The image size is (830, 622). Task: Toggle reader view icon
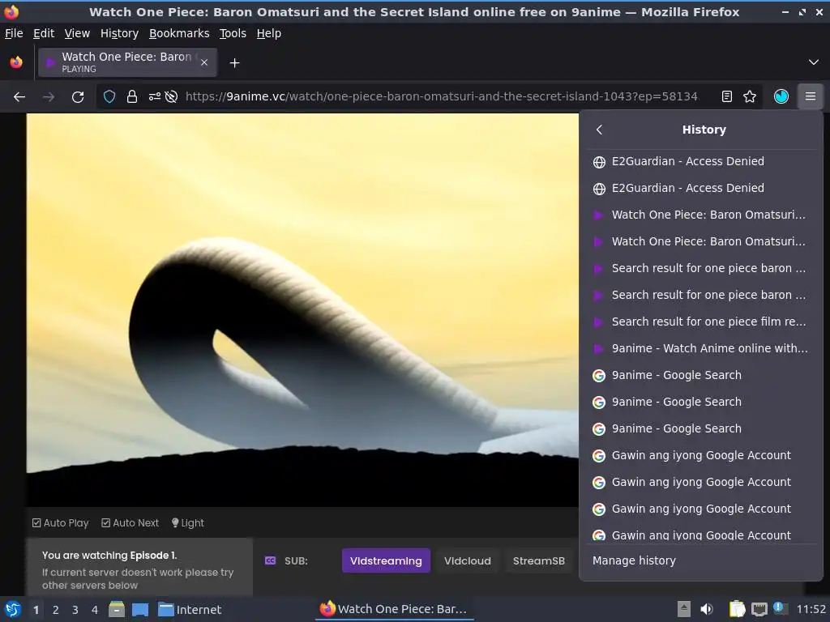tap(727, 96)
